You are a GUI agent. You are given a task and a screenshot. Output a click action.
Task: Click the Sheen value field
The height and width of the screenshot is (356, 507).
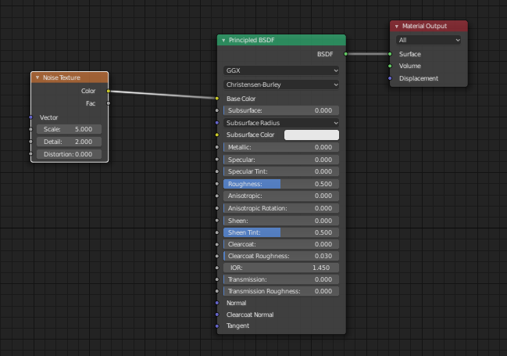pos(281,221)
